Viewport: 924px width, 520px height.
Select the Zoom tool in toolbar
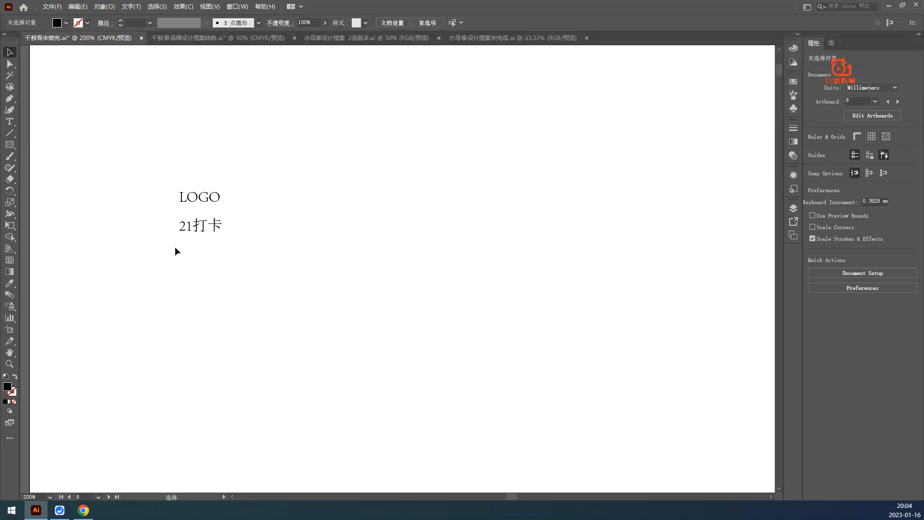[x=10, y=364]
